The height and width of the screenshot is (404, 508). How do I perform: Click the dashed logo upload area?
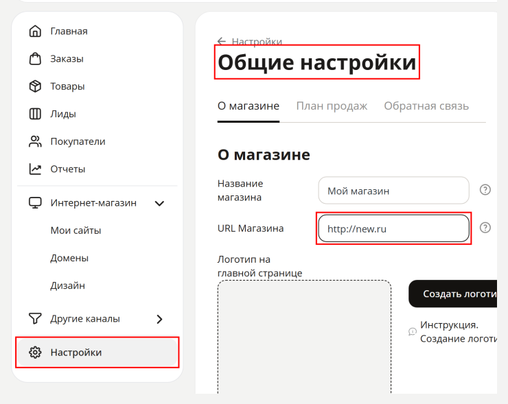point(305,337)
